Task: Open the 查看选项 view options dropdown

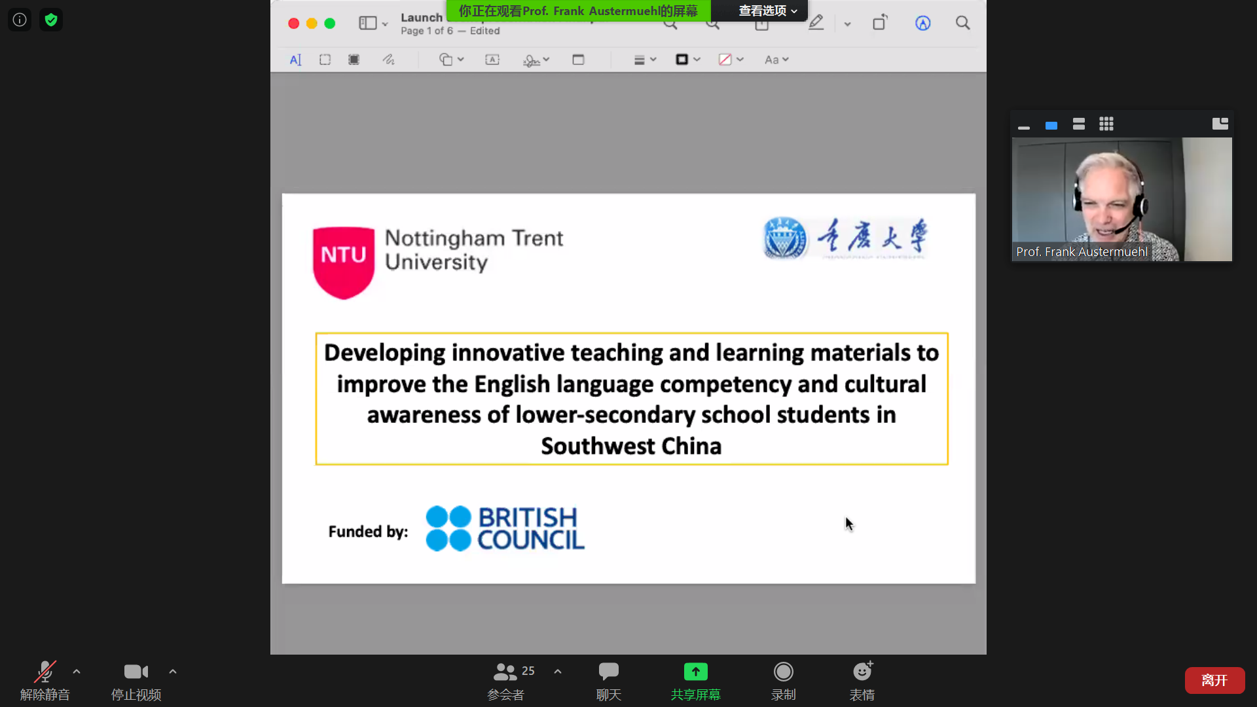Action: pos(767,10)
